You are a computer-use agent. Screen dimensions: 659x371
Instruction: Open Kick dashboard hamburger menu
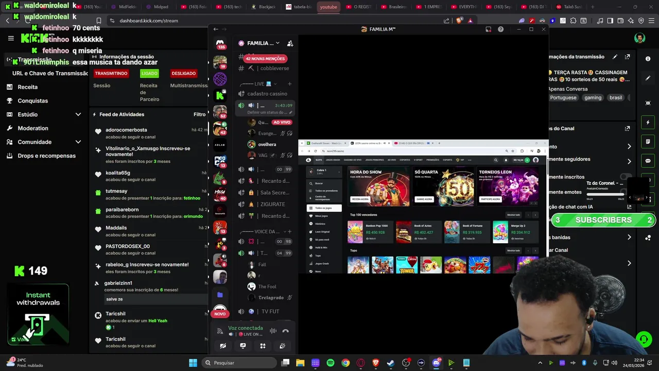click(x=11, y=38)
